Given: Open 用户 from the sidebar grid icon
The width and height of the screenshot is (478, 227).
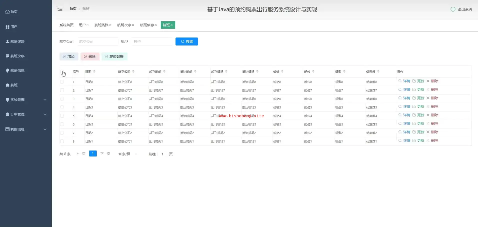Looking at the screenshot, I should 7,27.
